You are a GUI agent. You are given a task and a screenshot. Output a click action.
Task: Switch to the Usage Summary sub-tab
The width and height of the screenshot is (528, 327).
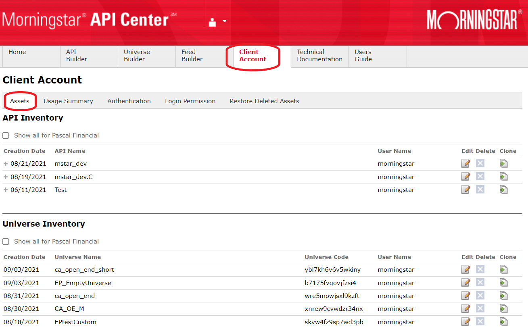tap(68, 101)
